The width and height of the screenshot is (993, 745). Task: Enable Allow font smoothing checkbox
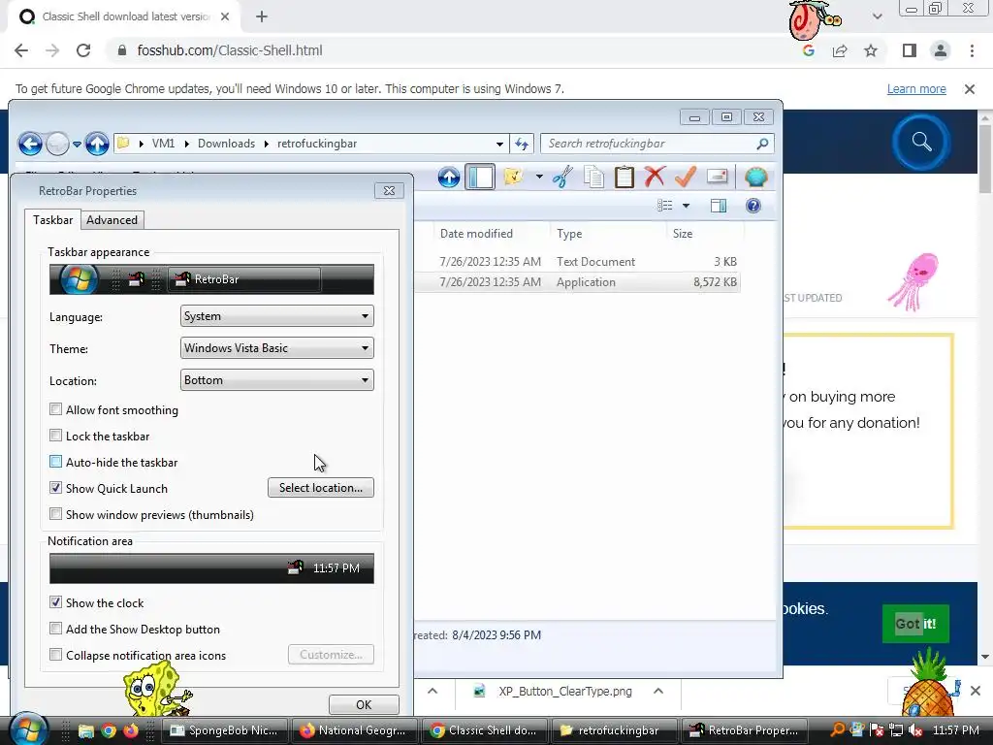55,410
